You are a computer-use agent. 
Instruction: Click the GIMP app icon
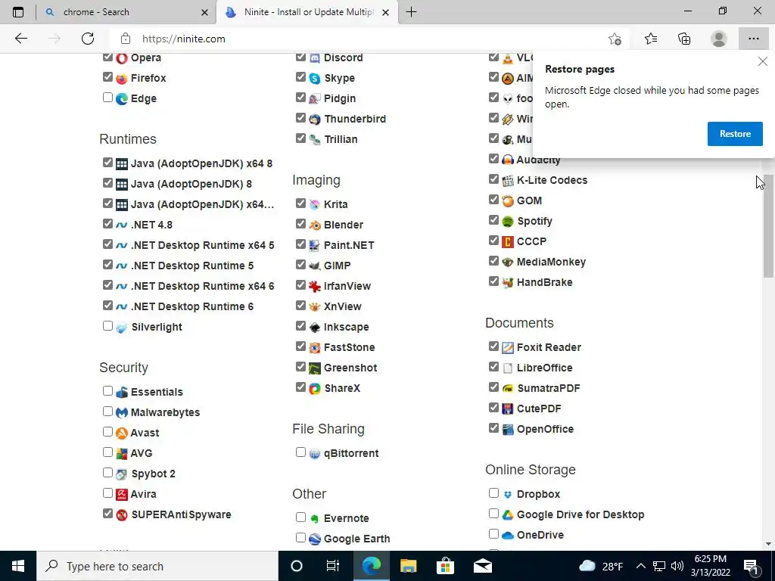[x=315, y=266]
